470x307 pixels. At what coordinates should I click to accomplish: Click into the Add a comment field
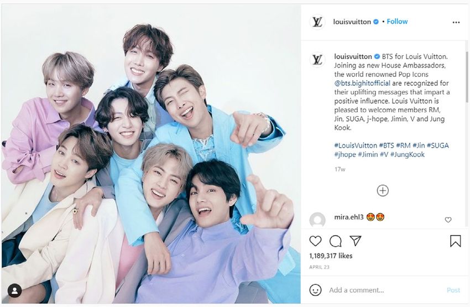tap(385, 290)
